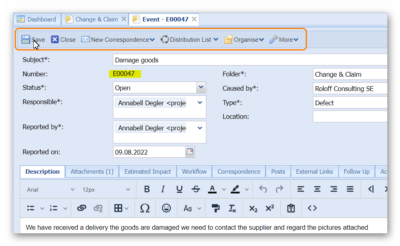
Task: Insert a link using chain icon
Action: (x=82, y=208)
